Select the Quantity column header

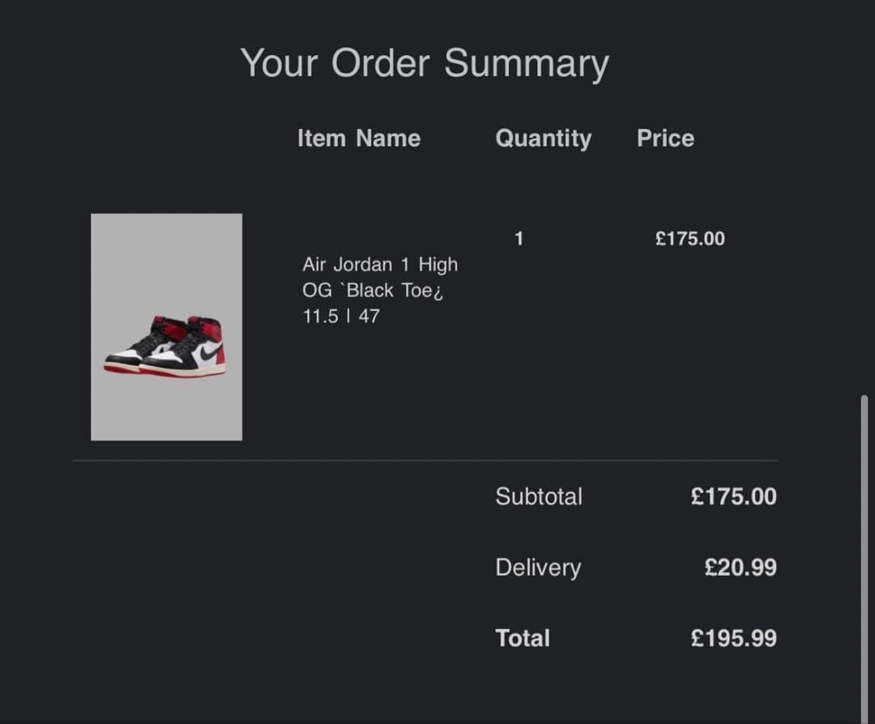click(543, 138)
